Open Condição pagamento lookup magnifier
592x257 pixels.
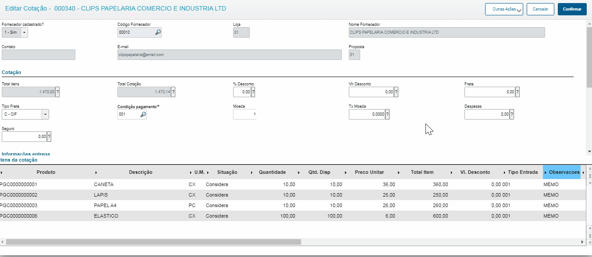point(143,114)
